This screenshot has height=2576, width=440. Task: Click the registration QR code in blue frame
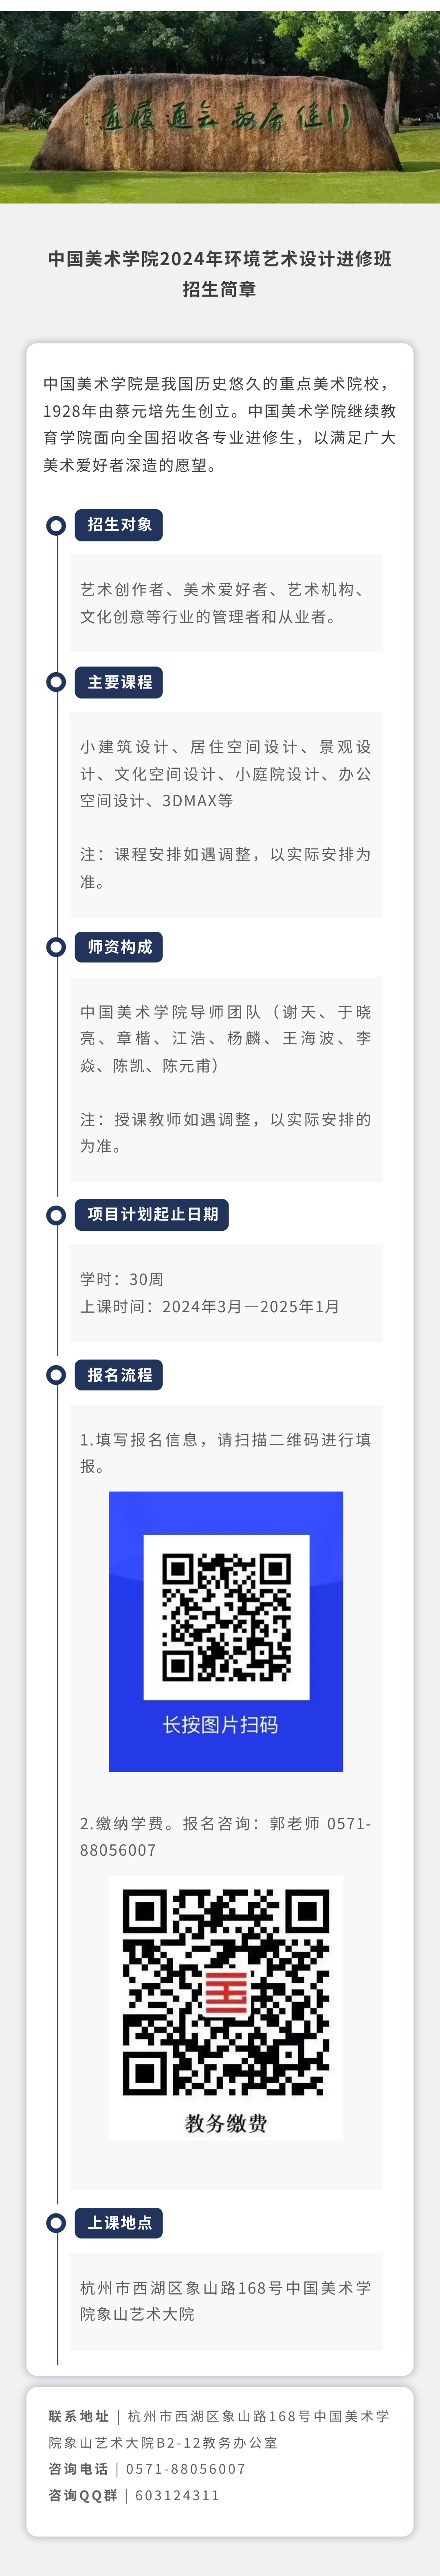pyautogui.click(x=226, y=1617)
